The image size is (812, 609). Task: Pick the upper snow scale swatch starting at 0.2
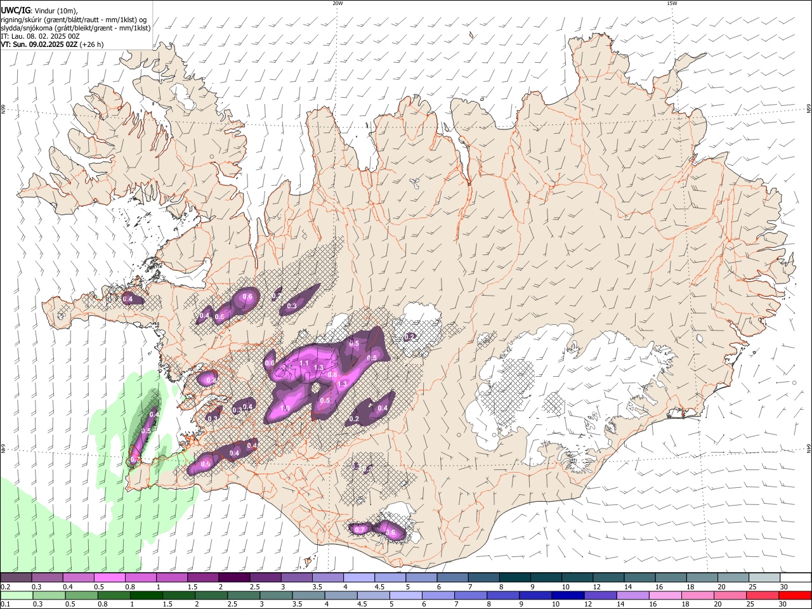[x=16, y=578]
